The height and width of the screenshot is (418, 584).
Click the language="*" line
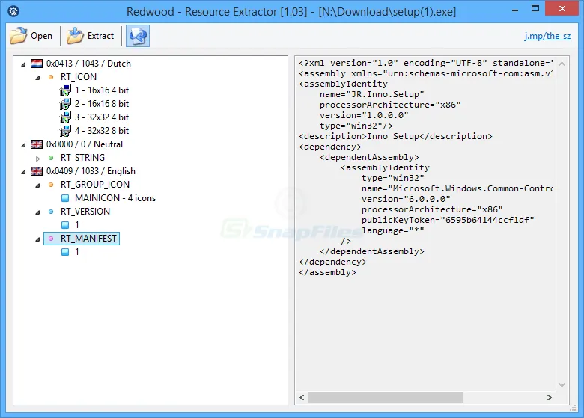click(x=392, y=230)
